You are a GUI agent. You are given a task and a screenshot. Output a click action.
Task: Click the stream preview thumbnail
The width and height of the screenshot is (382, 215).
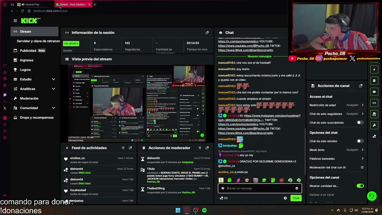coord(137,103)
